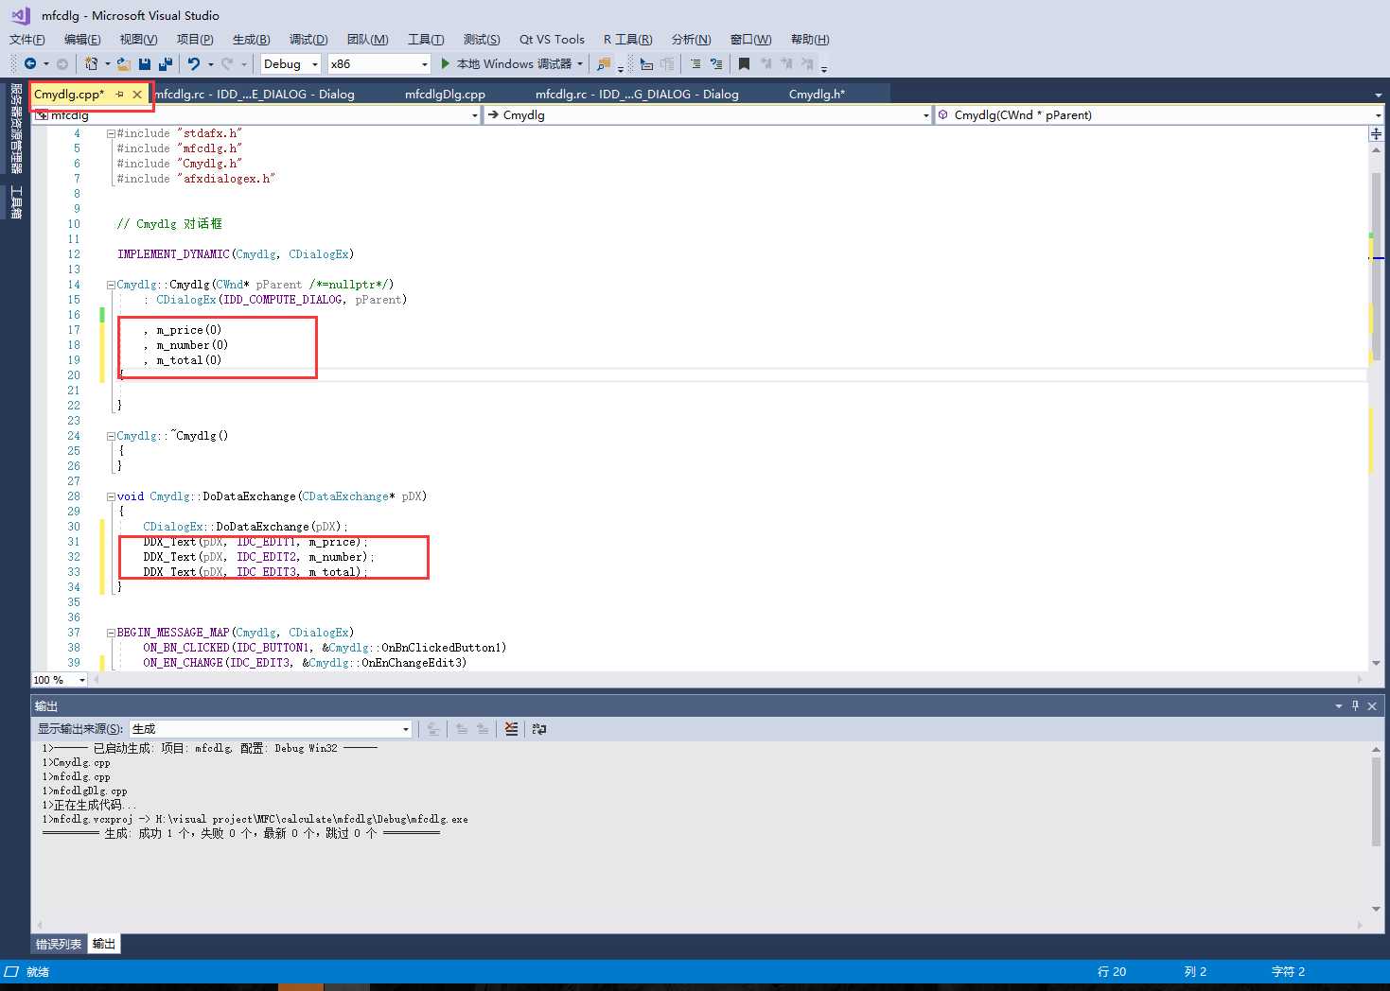Click the editor split-window handle

[x=1376, y=134]
